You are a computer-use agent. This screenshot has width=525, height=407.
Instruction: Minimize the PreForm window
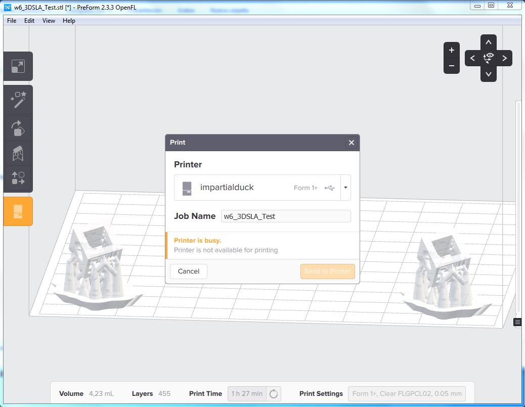click(477, 5)
